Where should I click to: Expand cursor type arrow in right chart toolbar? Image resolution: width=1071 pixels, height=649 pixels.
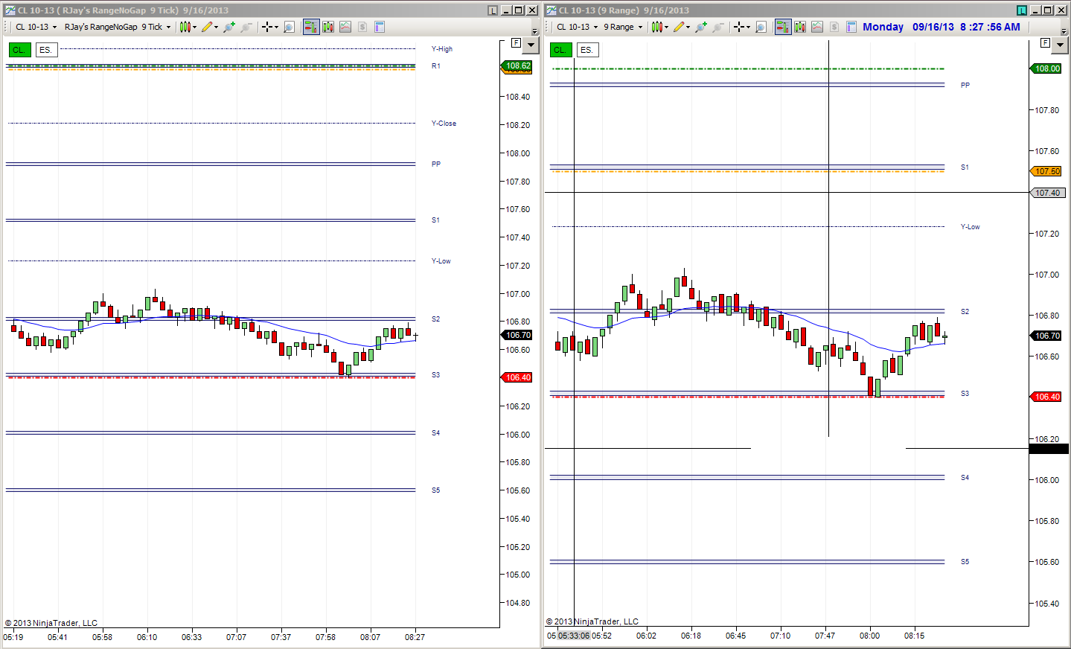tap(749, 28)
